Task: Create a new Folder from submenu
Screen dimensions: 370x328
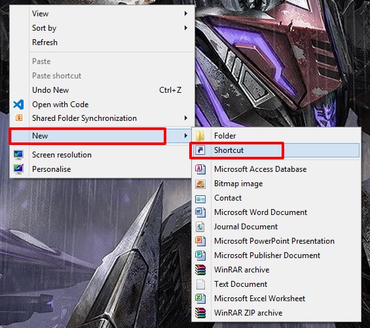Action: tap(276, 136)
